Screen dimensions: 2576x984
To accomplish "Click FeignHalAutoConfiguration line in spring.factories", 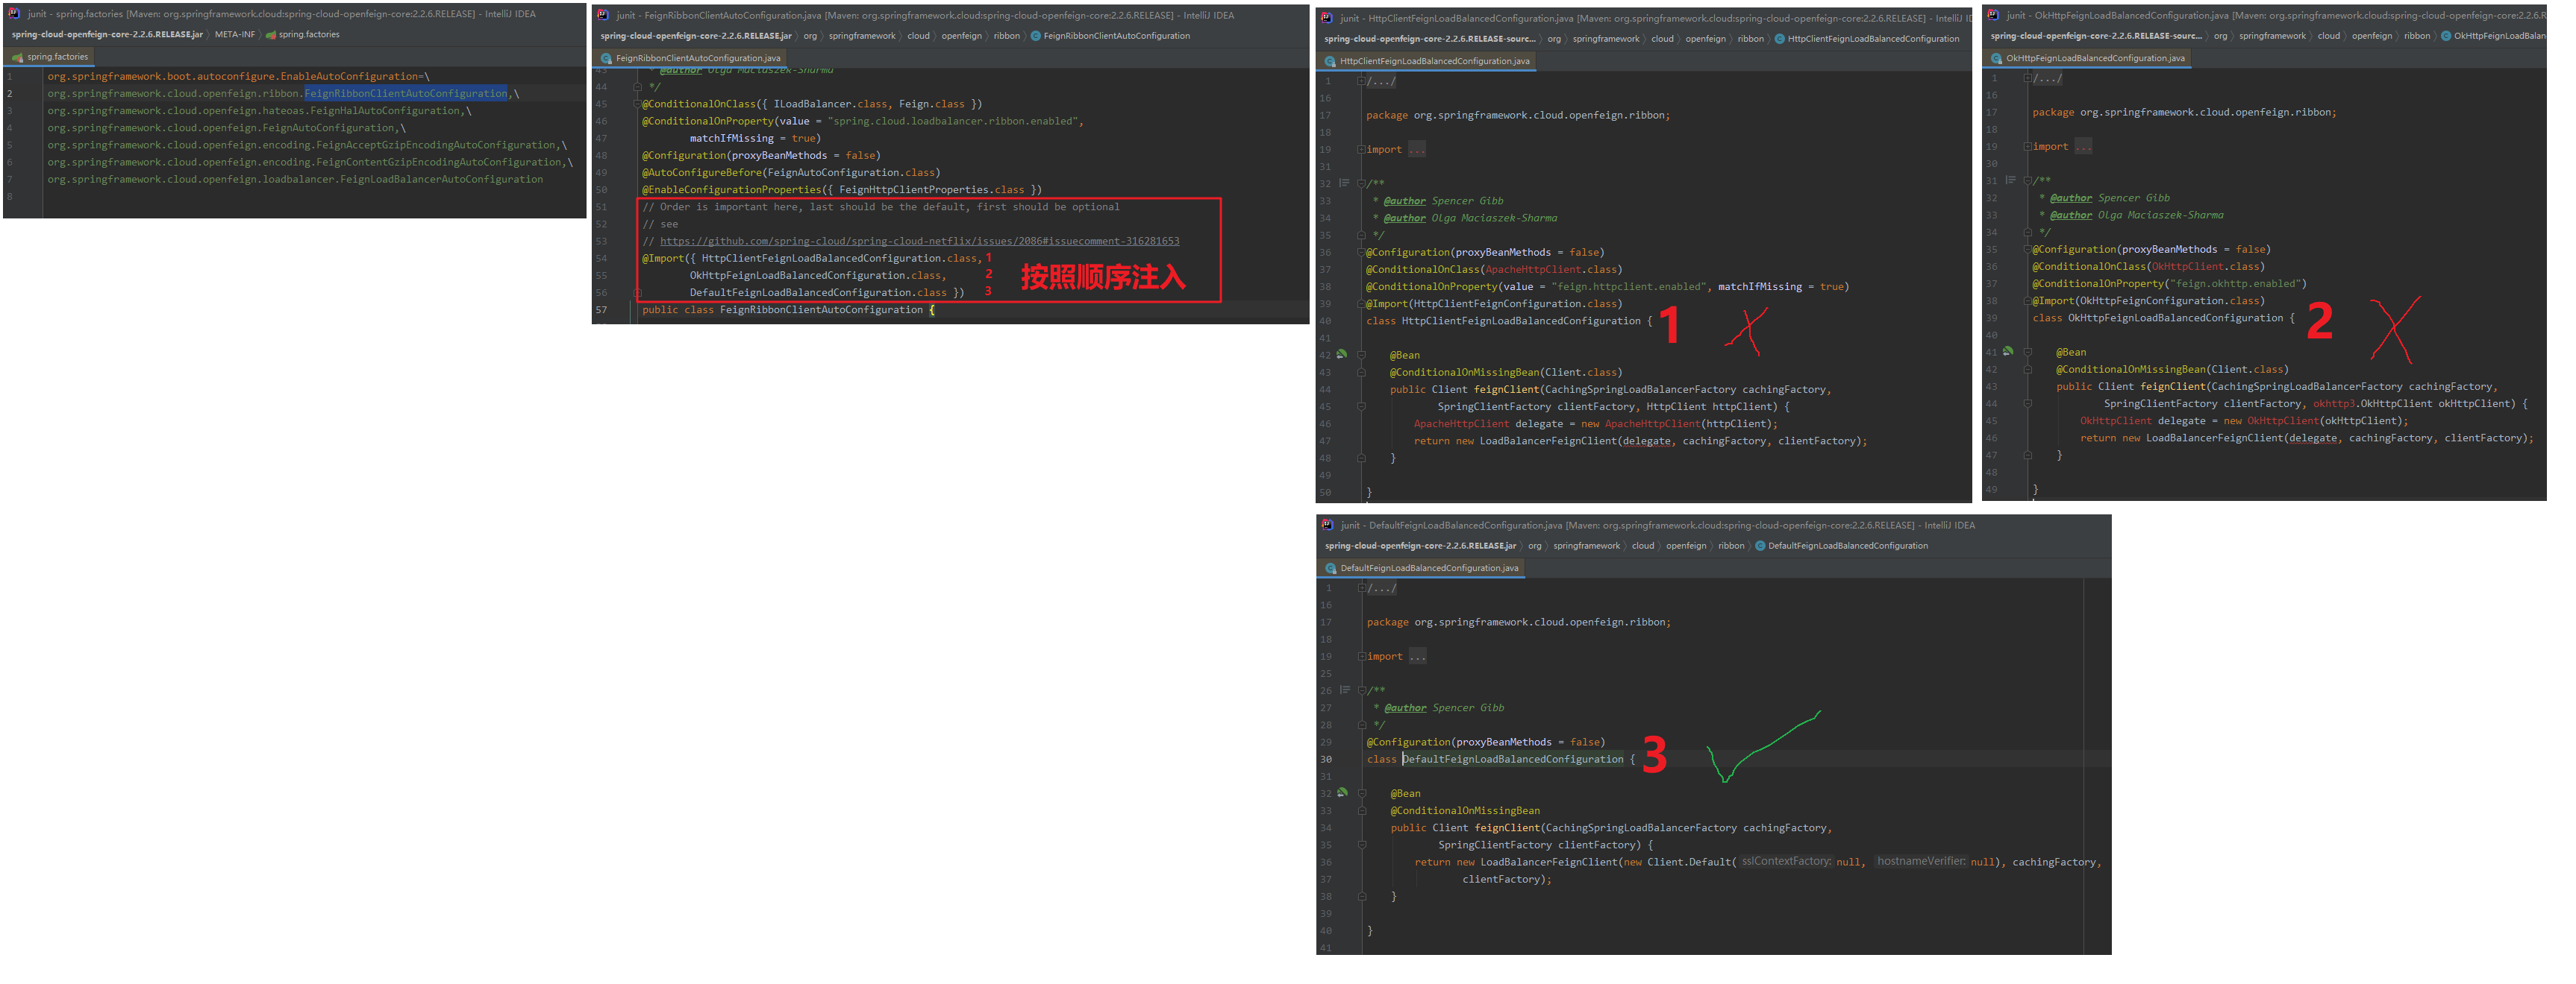I will (x=259, y=111).
